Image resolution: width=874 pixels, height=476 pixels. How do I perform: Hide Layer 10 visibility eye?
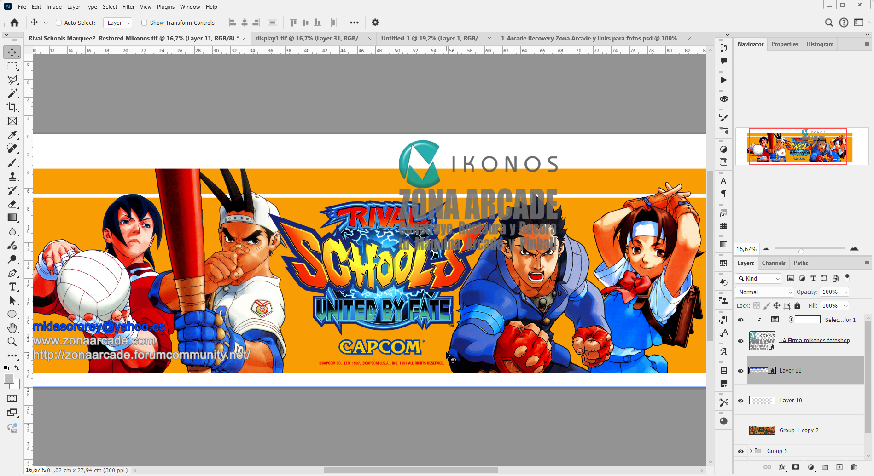tap(740, 401)
